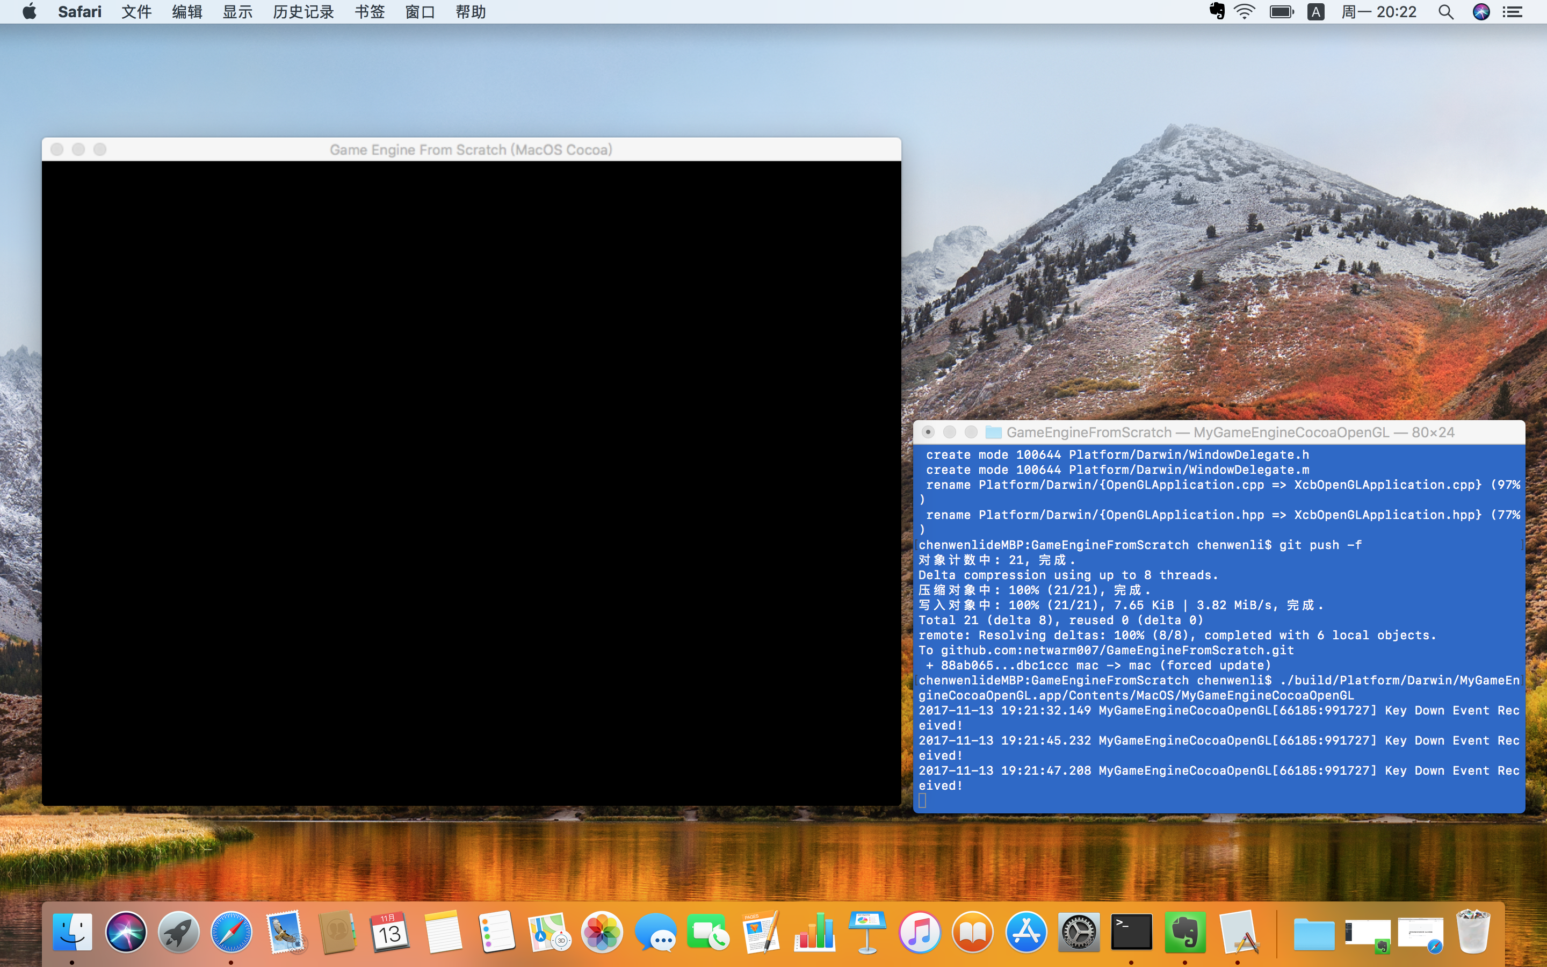Open Safari compass icon in dock
Screen dimensions: 1547x967
click(232, 931)
